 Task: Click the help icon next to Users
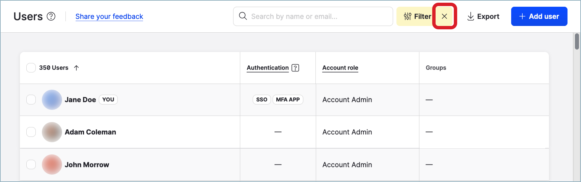click(x=51, y=16)
